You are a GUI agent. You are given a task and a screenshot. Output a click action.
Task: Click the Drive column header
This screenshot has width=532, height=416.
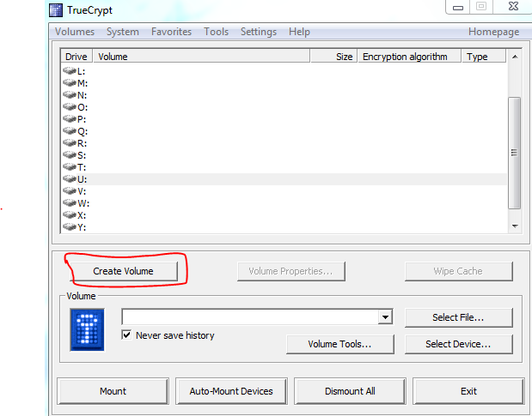76,57
